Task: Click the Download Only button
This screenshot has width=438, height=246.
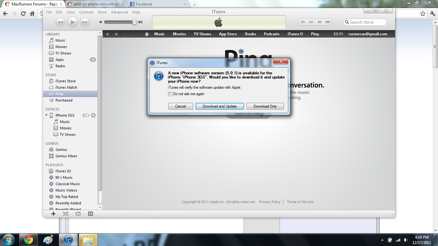Action: [x=265, y=106]
